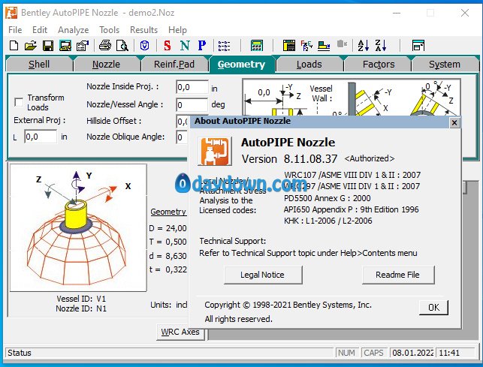Click the External Proj L input field
This screenshot has width=483, height=367.
point(41,137)
